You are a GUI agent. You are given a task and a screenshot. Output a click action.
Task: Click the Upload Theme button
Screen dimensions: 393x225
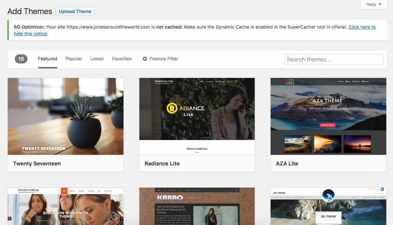click(x=75, y=11)
